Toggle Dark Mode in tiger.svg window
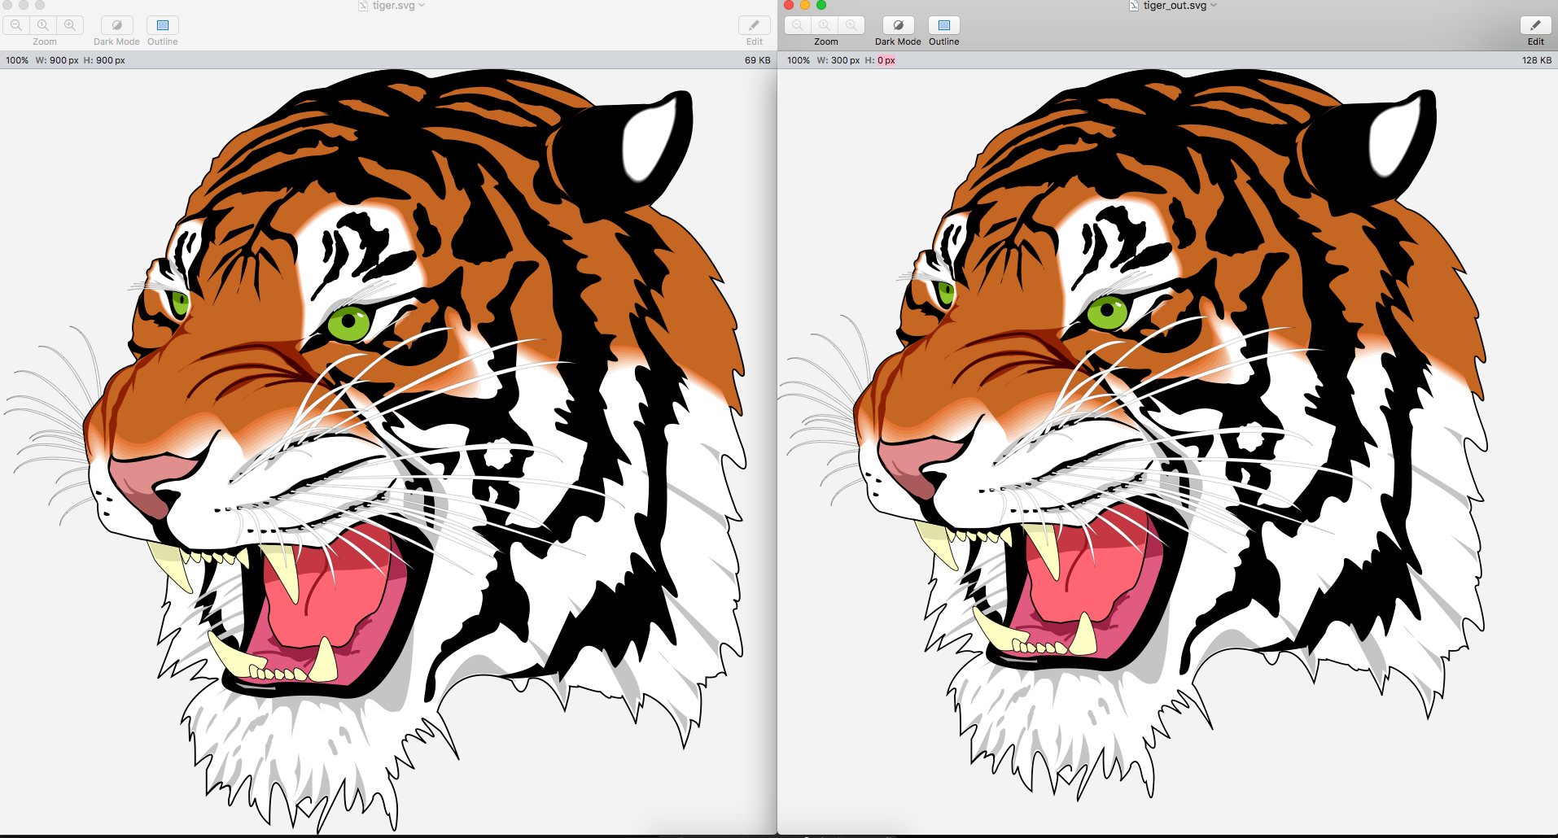This screenshot has width=1558, height=838. pyautogui.click(x=116, y=25)
